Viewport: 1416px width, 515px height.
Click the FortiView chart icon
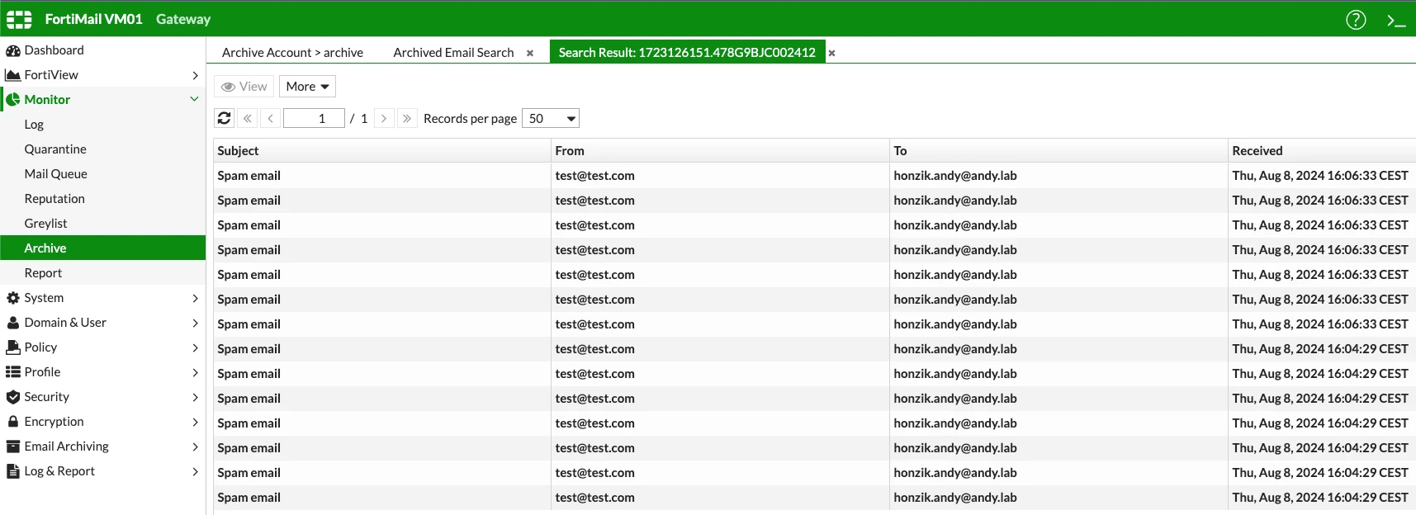pos(13,75)
